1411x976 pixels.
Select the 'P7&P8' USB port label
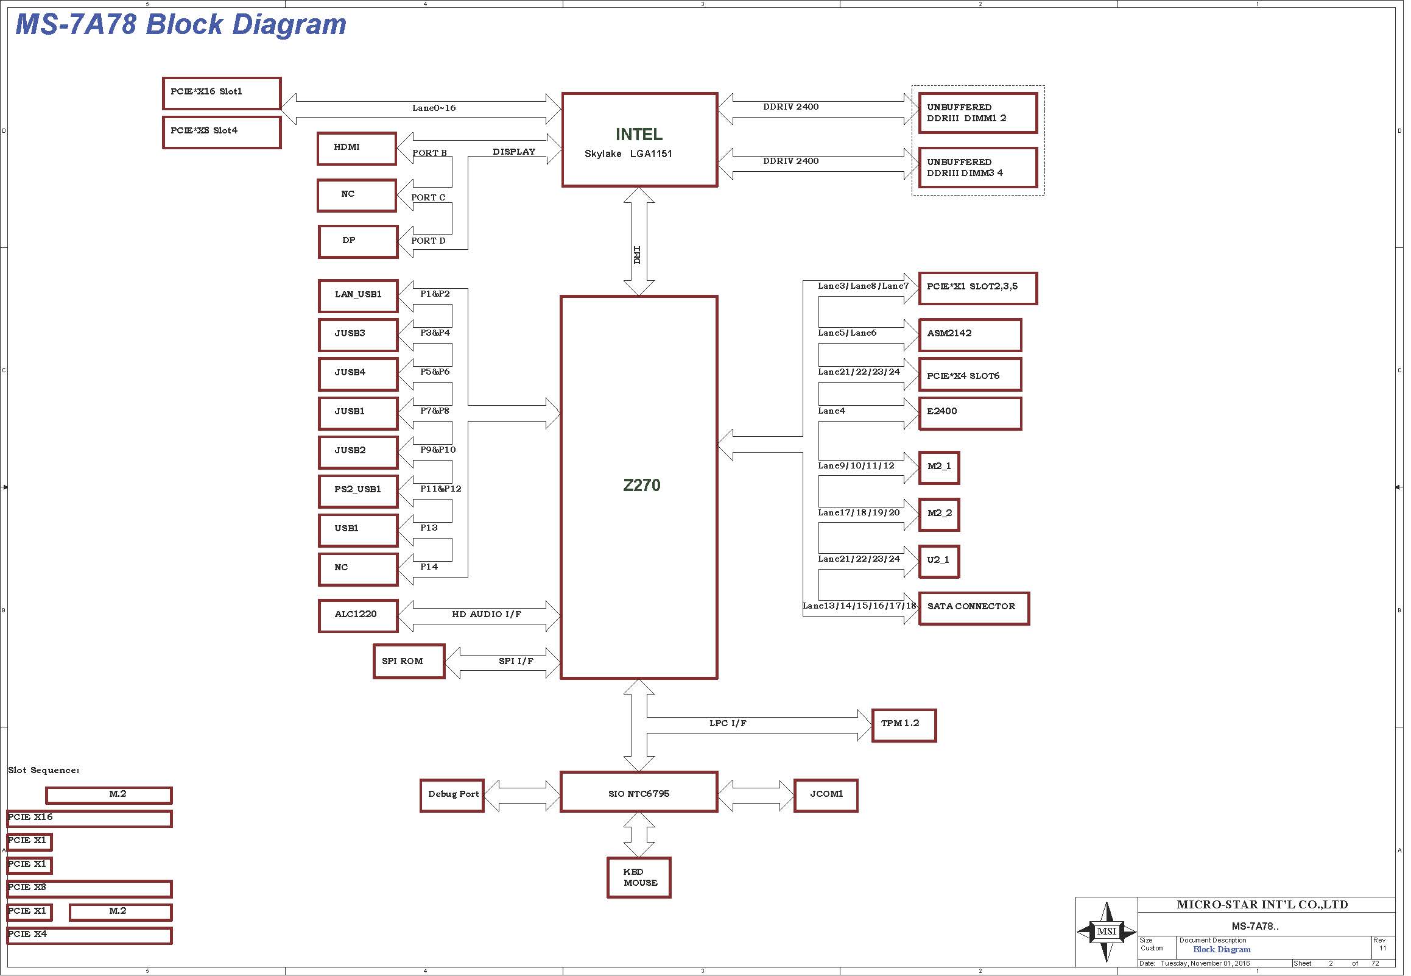pyautogui.click(x=435, y=412)
